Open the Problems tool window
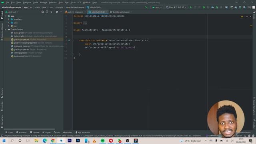 [21, 132]
